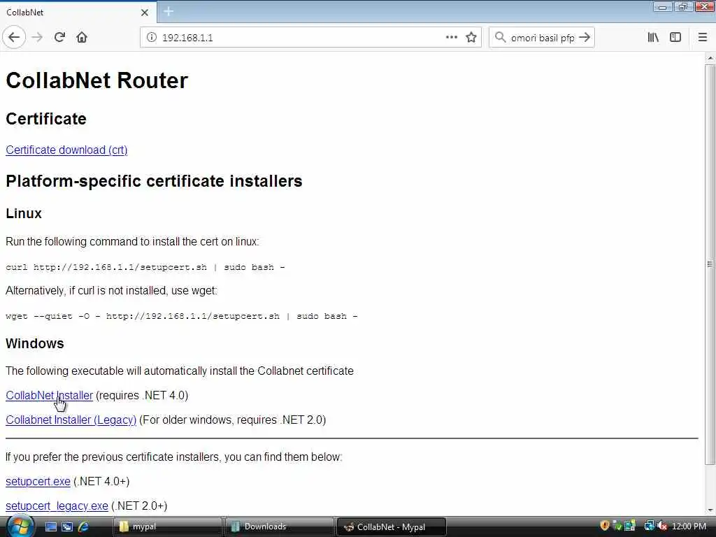Switch to the CollabNet - Mypal taskbar button
The width and height of the screenshot is (716, 537).
pyautogui.click(x=391, y=527)
